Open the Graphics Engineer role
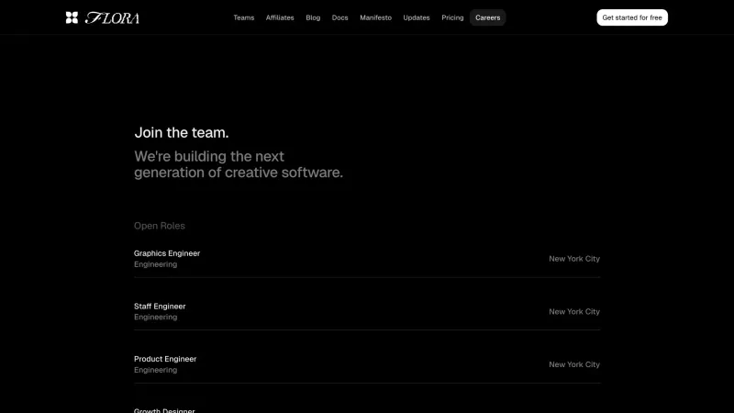This screenshot has height=413, width=734. 367,259
